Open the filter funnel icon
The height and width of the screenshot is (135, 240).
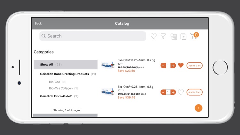[163, 36]
